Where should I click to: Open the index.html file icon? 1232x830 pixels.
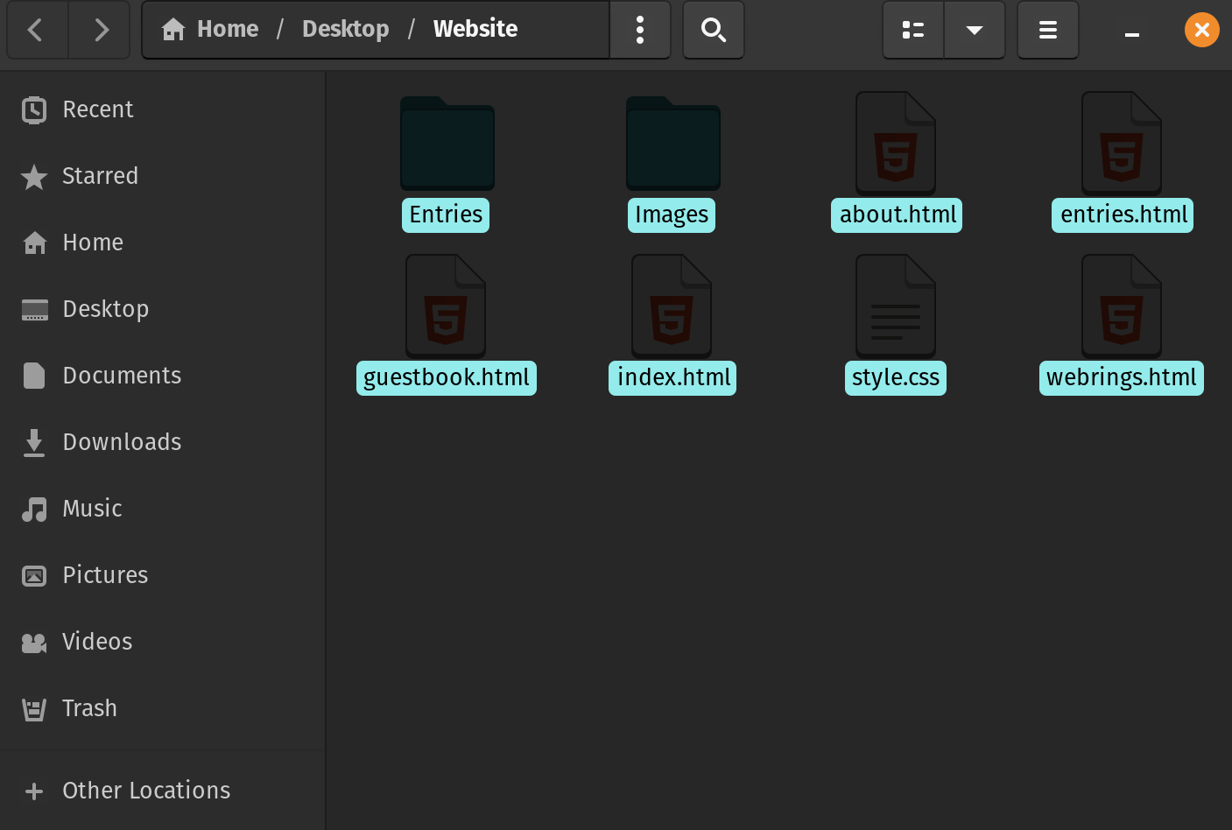click(x=672, y=306)
